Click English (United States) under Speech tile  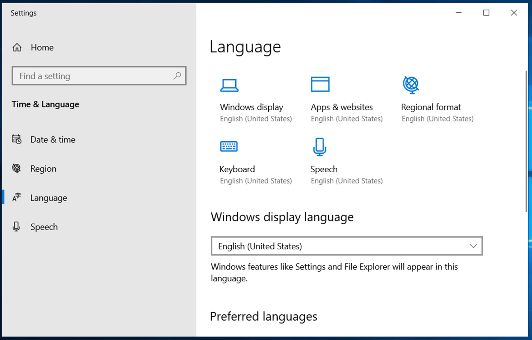tap(347, 181)
